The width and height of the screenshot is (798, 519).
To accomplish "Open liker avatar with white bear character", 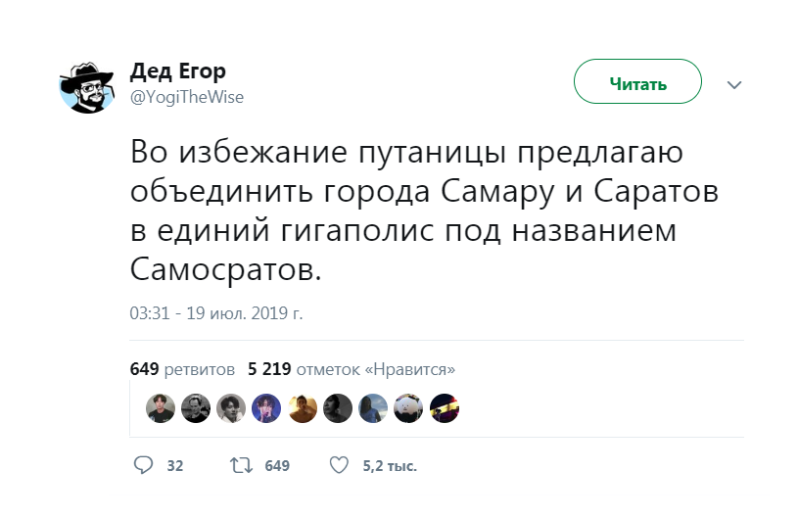I will [x=408, y=407].
